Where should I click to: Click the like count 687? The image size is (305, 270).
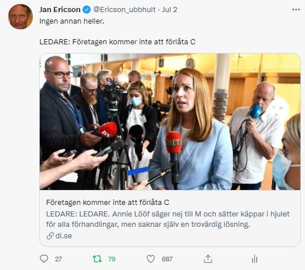167,259
